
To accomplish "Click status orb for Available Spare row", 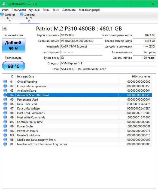I will pyautogui.click(x=5, y=91).
